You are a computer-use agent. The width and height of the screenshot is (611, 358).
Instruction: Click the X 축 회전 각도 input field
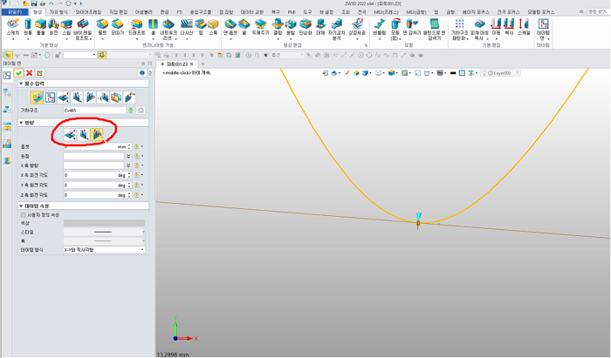(95, 175)
